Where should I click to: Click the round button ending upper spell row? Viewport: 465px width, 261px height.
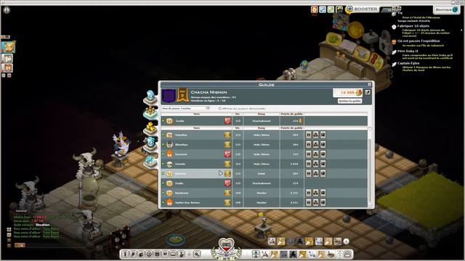click(x=346, y=241)
